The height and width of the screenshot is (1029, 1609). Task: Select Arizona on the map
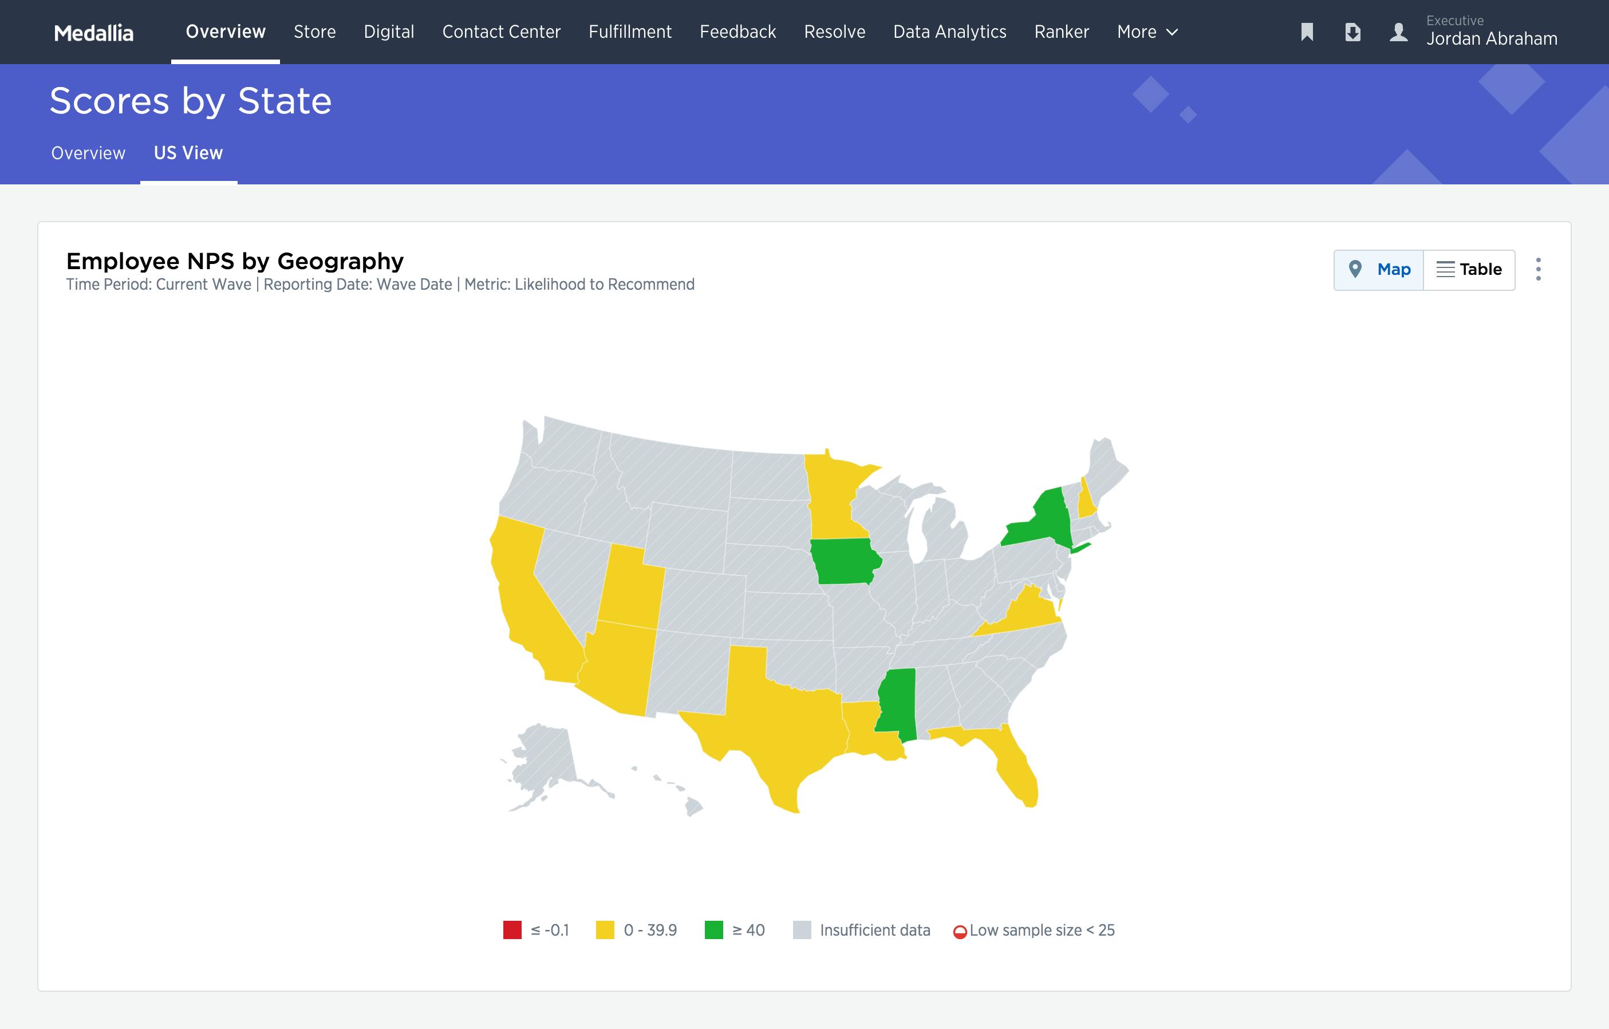618,672
